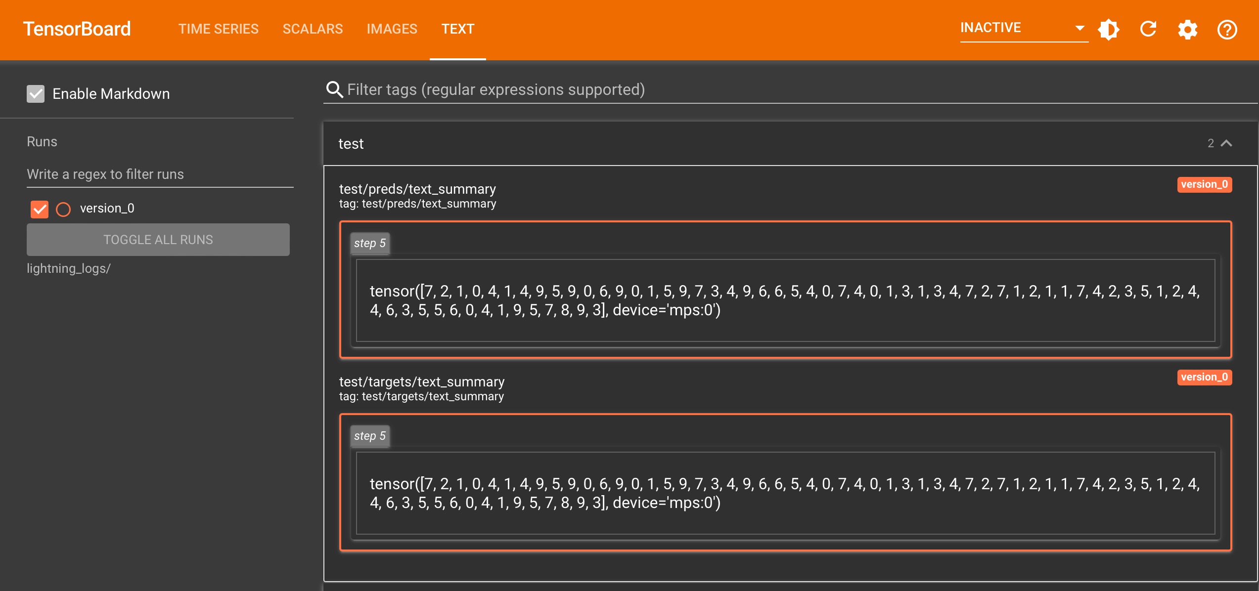Open the IMAGES tab
Viewport: 1259px width, 591px height.
(392, 29)
